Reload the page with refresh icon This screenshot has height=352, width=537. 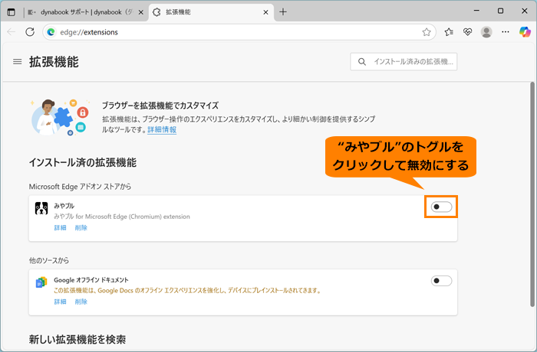(x=30, y=32)
